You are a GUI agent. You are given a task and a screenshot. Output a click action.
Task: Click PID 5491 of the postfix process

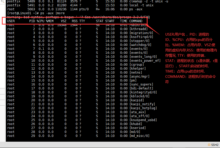pyautogui.click(x=31, y=5)
